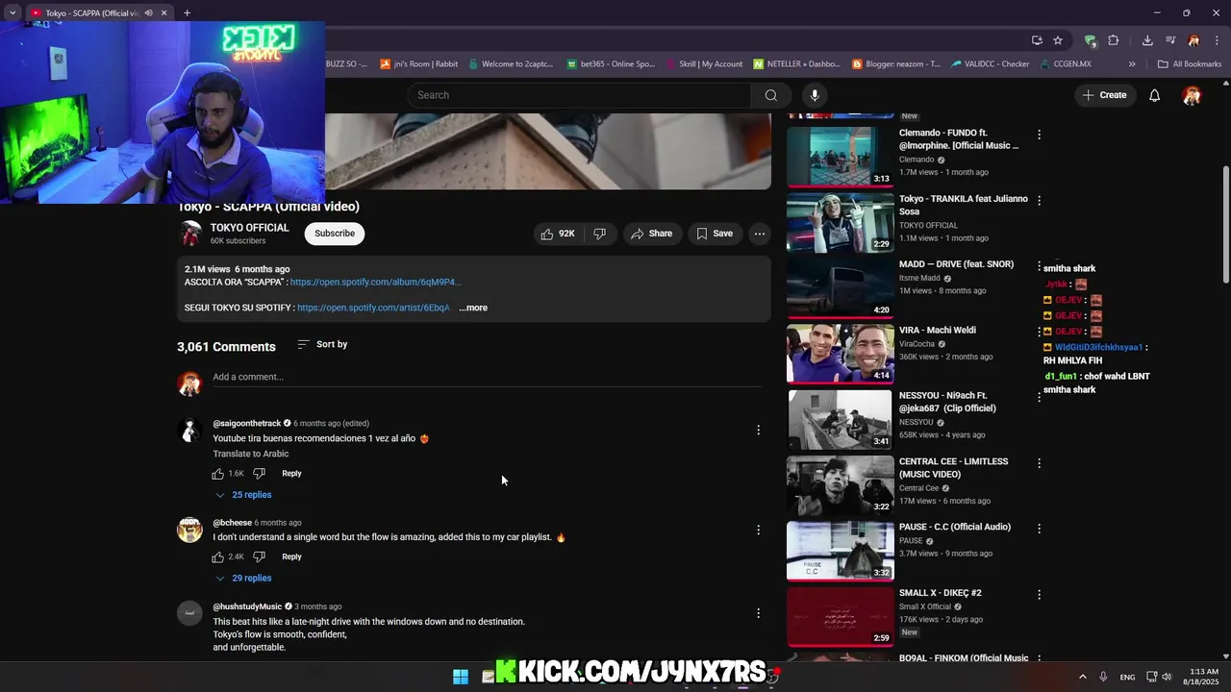Click the Windows Start button
1231x692 pixels.
point(461,677)
